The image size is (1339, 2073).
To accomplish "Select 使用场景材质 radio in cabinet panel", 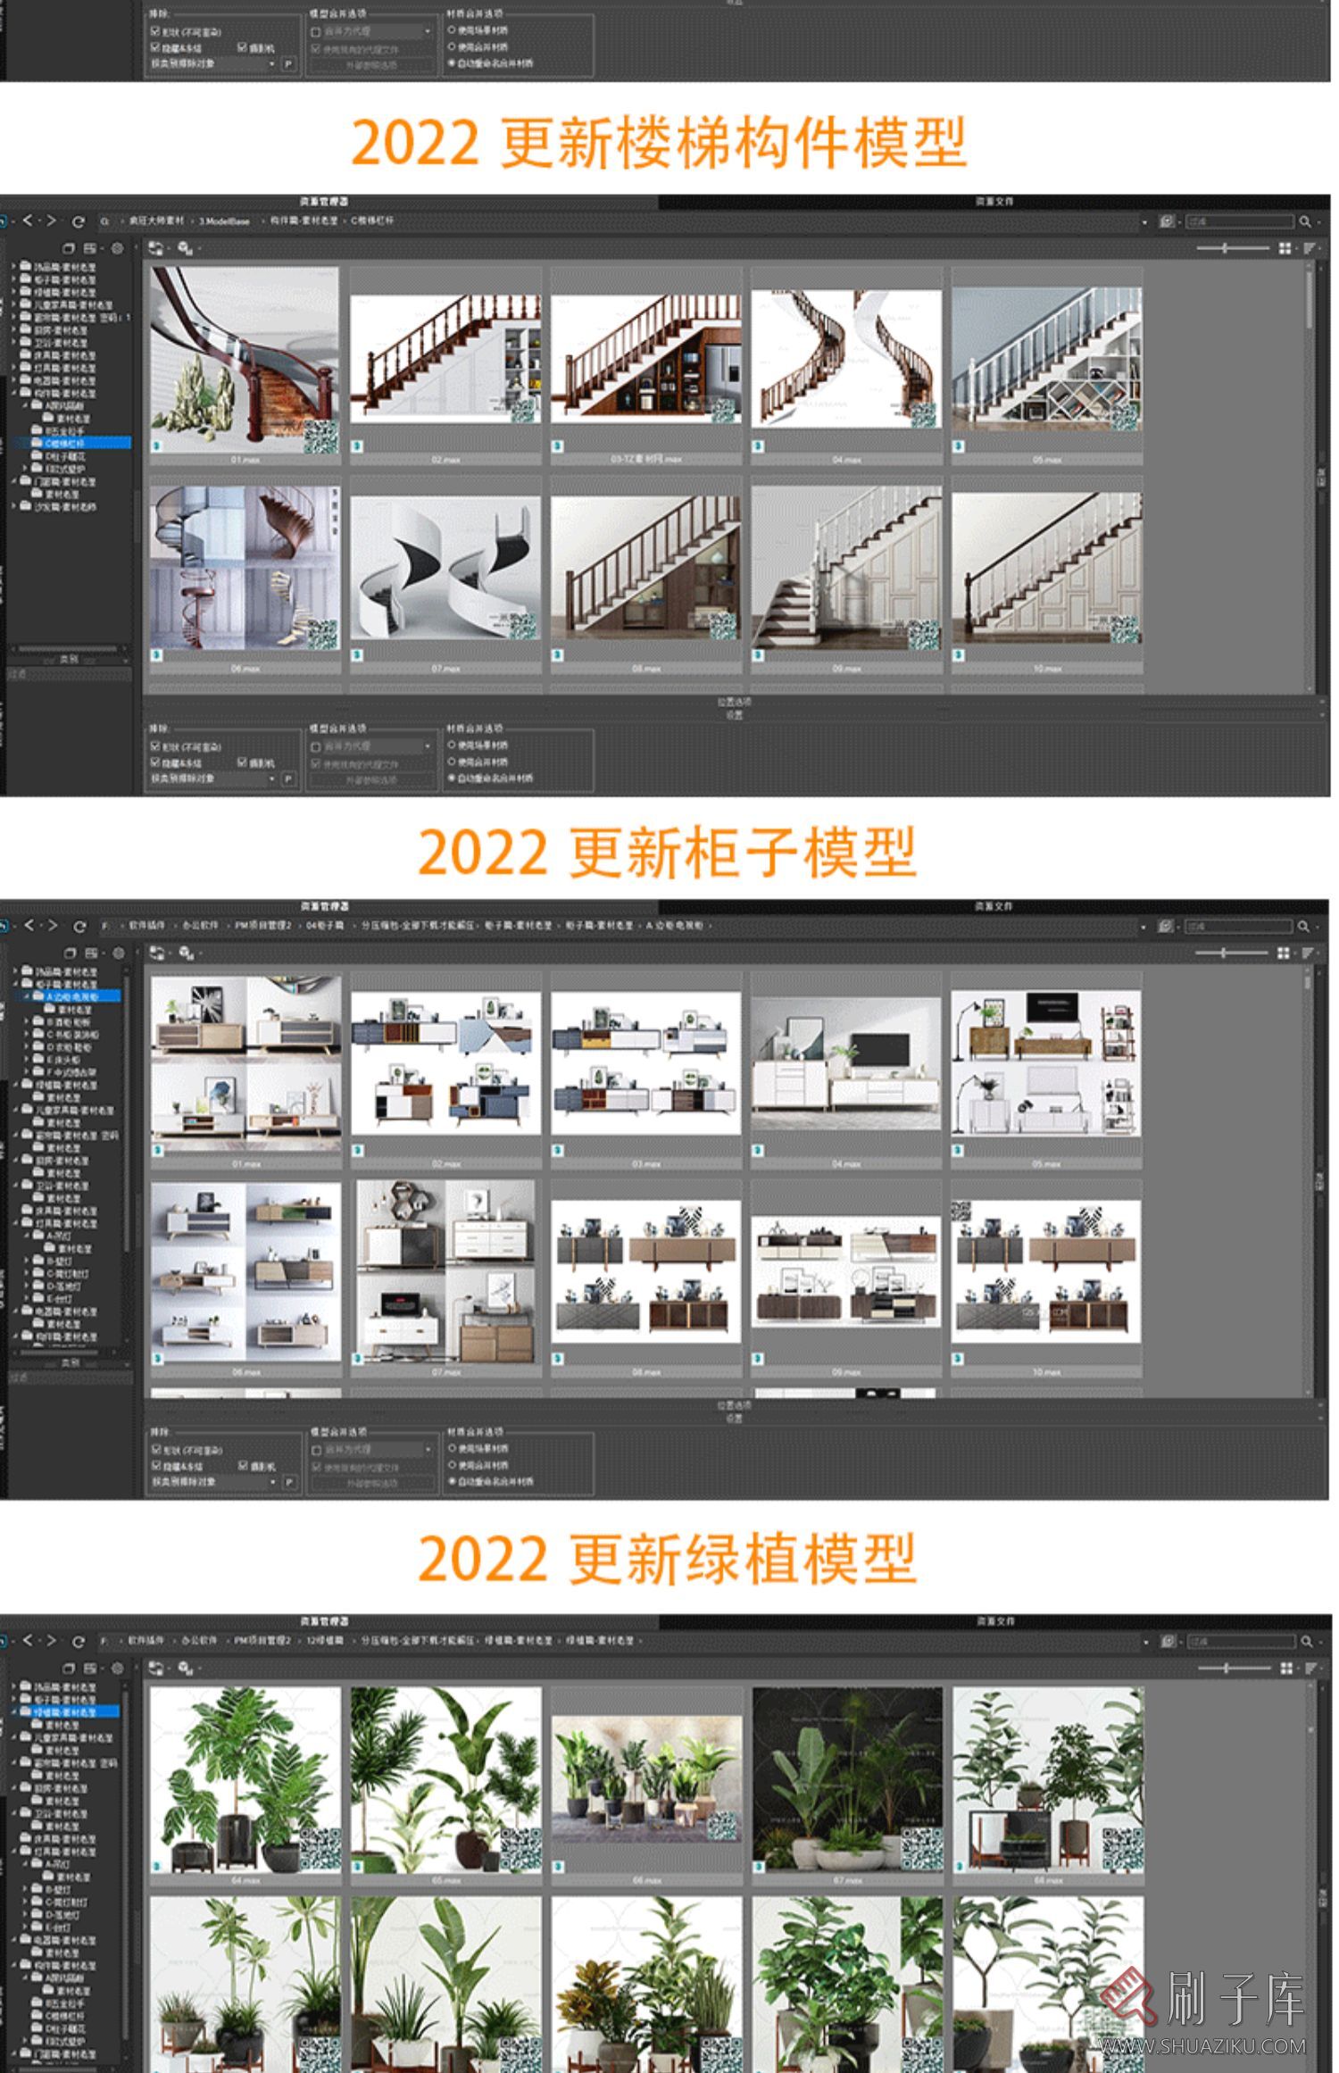I will point(452,1448).
